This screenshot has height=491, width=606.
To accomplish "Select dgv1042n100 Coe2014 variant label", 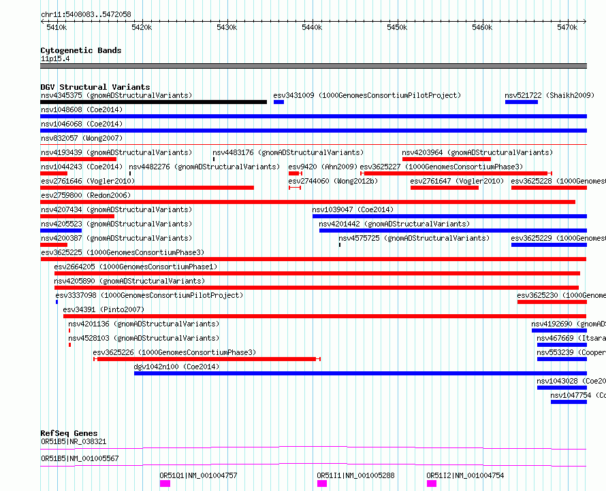I will (x=176, y=367).
